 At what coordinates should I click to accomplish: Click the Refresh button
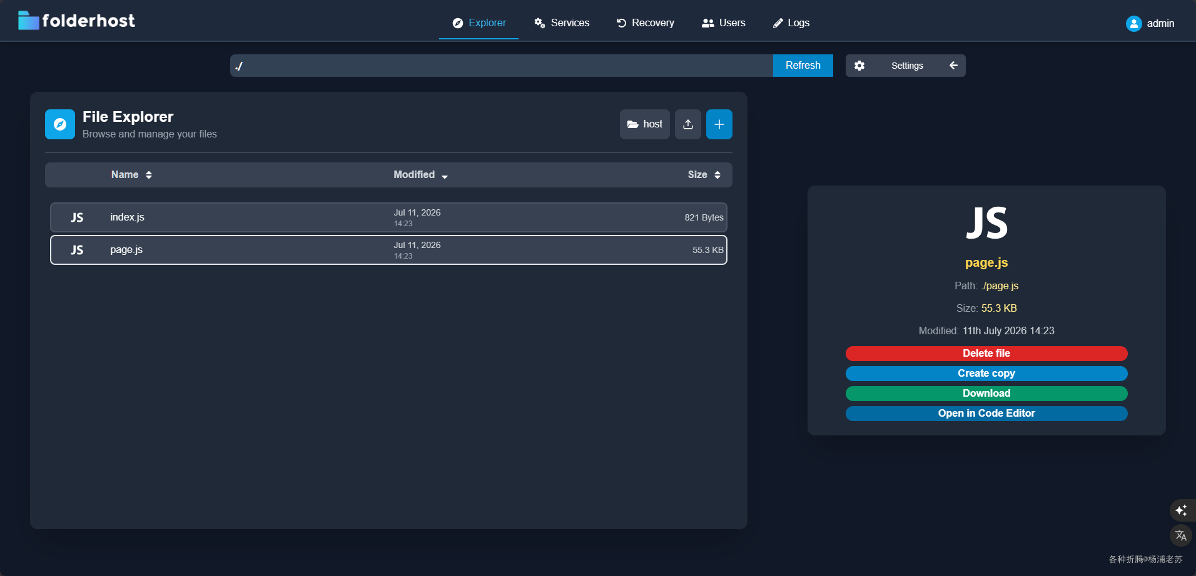(x=803, y=66)
